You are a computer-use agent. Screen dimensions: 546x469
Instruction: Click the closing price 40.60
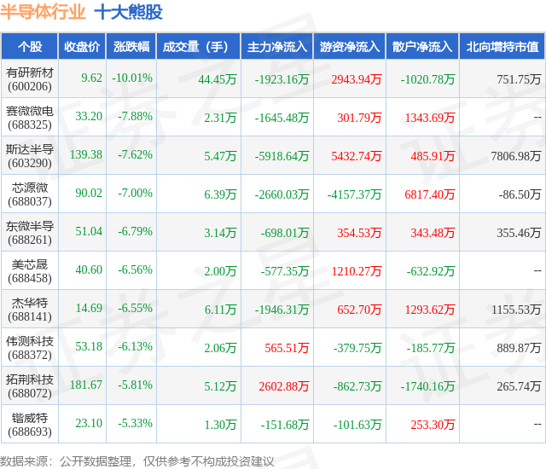click(x=89, y=269)
